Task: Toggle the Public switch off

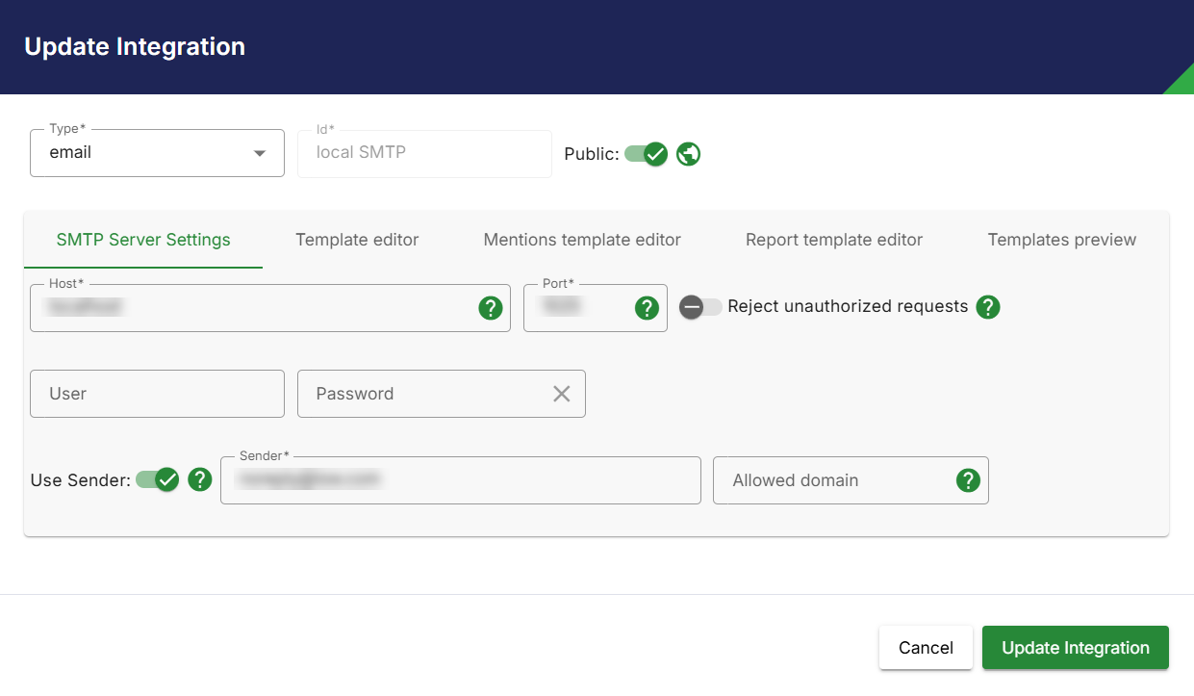Action: (x=646, y=154)
